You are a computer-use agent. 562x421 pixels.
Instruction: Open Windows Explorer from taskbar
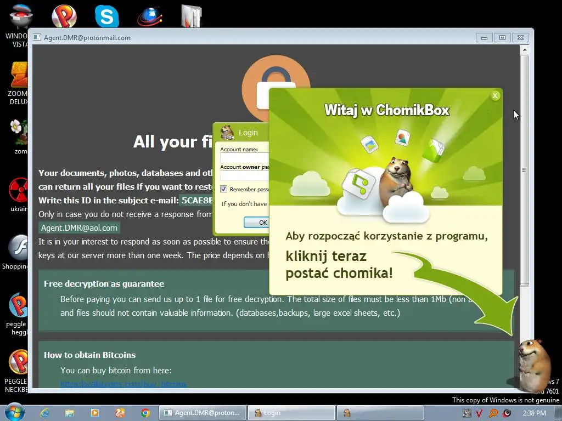click(x=70, y=413)
